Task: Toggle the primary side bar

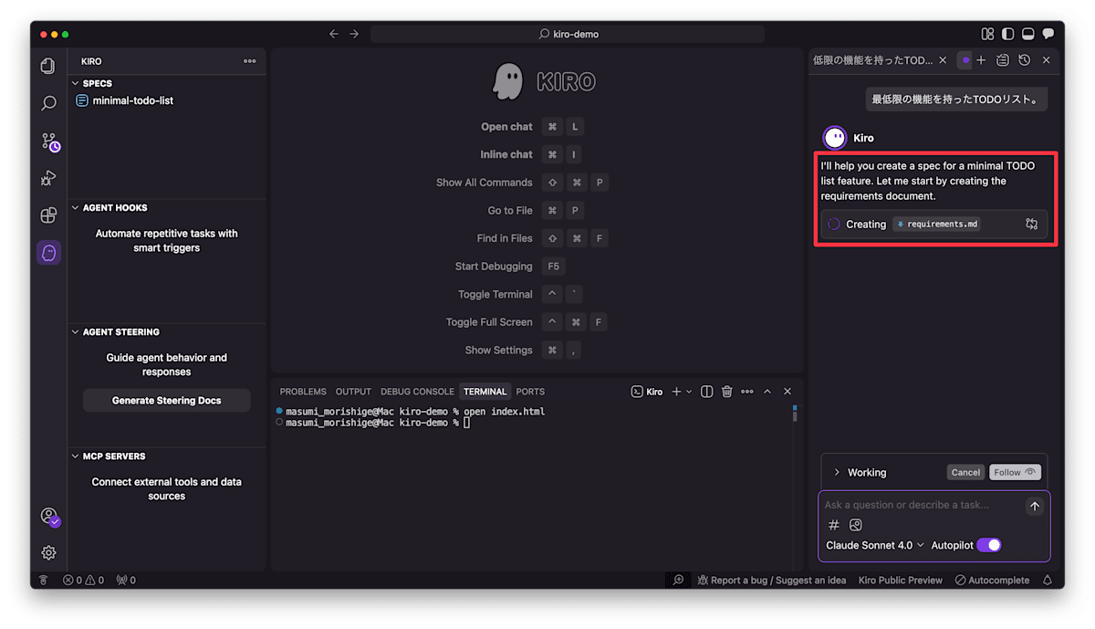Action: click(x=1007, y=34)
